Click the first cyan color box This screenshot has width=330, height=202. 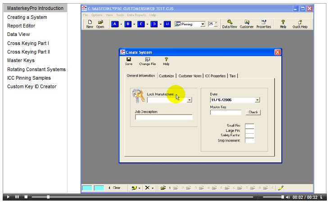87,188
